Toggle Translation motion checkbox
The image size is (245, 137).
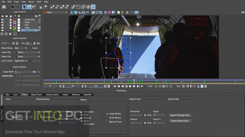pyautogui.click(x=81, y=112)
